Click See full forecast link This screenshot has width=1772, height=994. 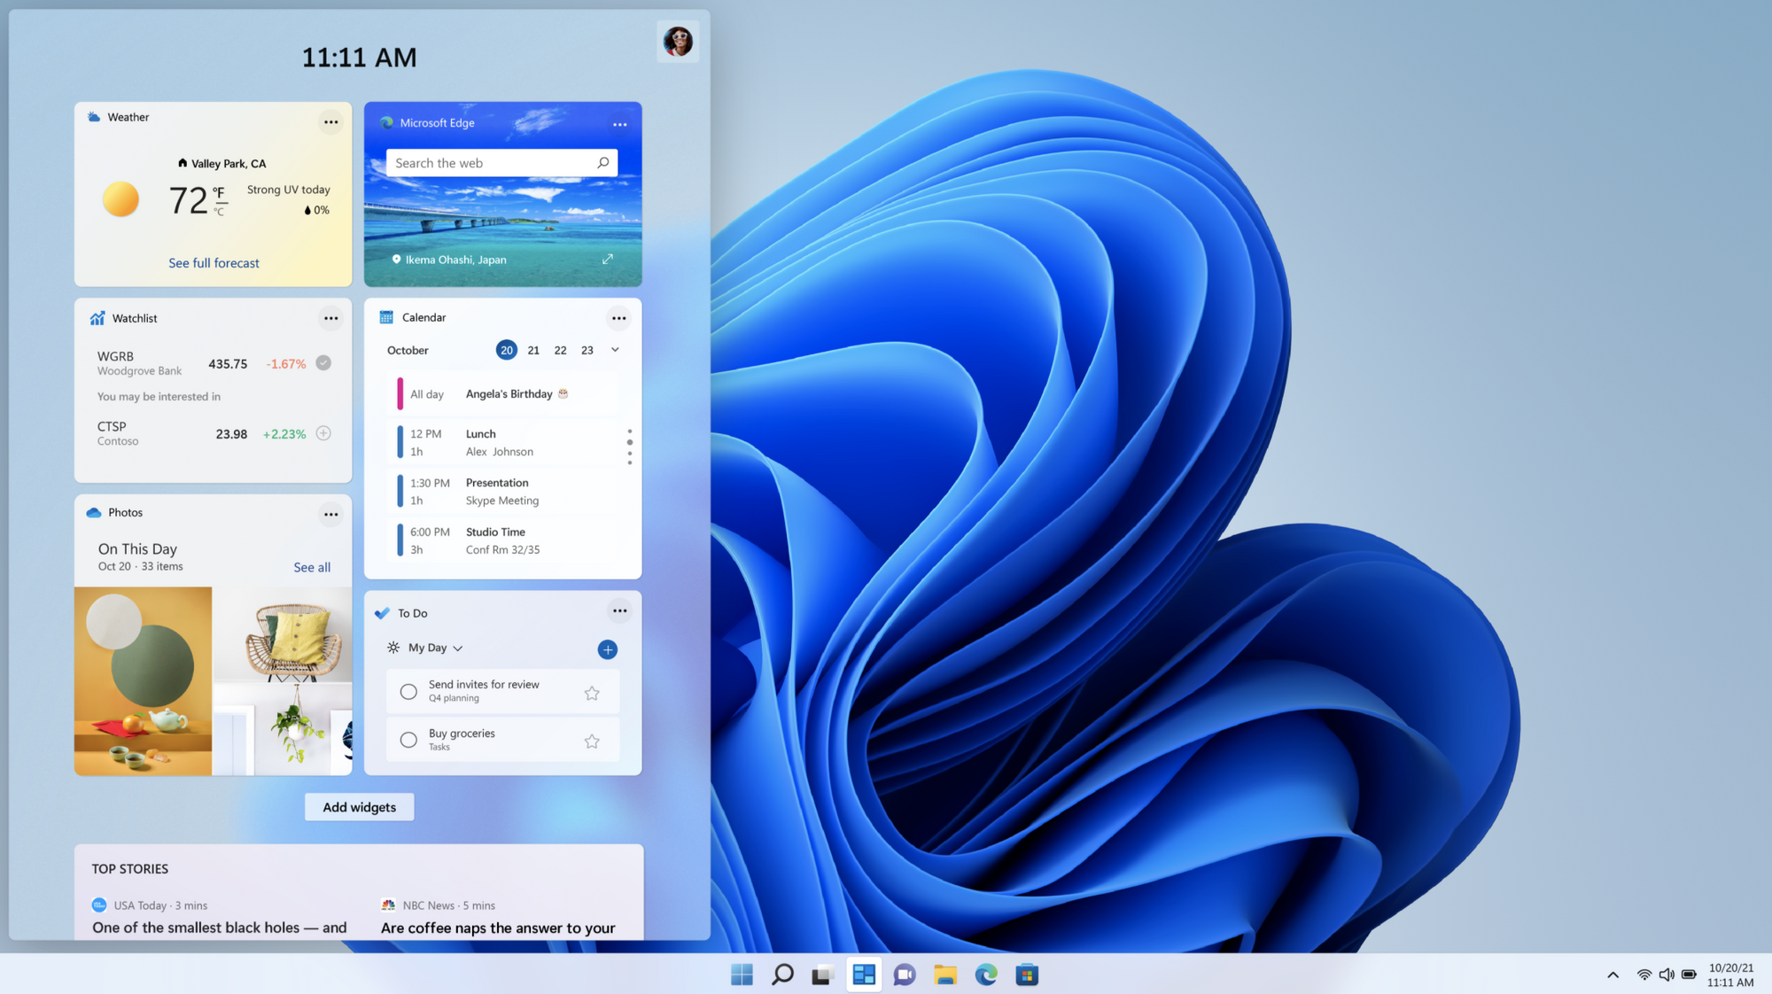[x=213, y=261]
